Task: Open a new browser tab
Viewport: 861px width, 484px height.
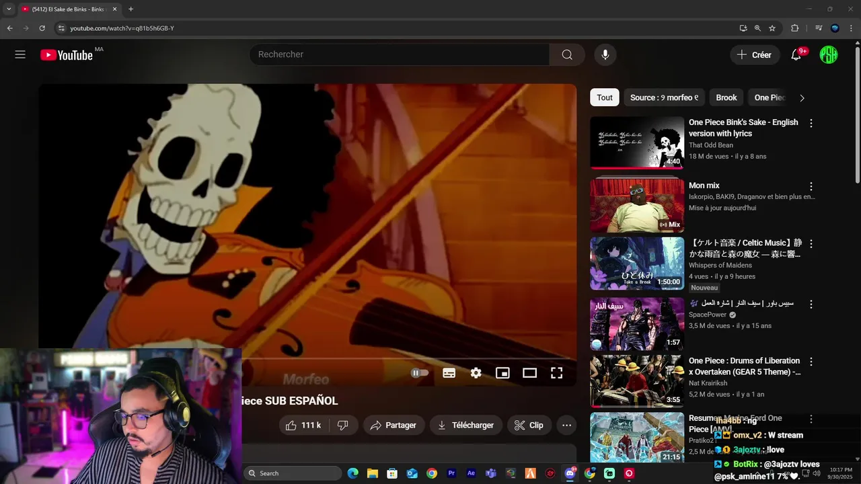Action: [130, 9]
